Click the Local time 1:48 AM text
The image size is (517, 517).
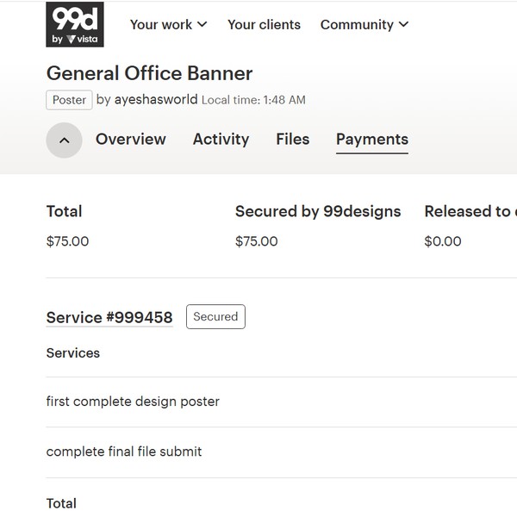point(253,100)
